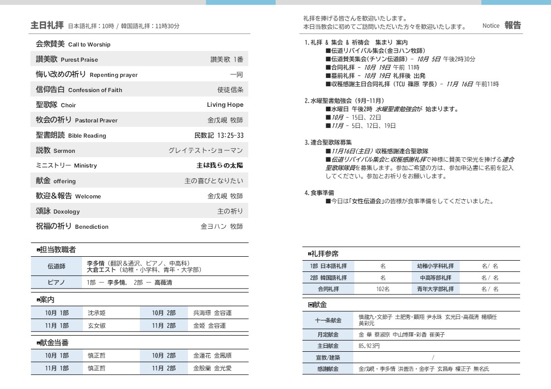The image size is (551, 389).
Task: Click the 報告 heading beside Notice
Action: pos(513,25)
